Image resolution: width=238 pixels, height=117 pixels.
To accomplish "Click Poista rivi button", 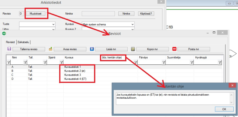I will [194, 49].
